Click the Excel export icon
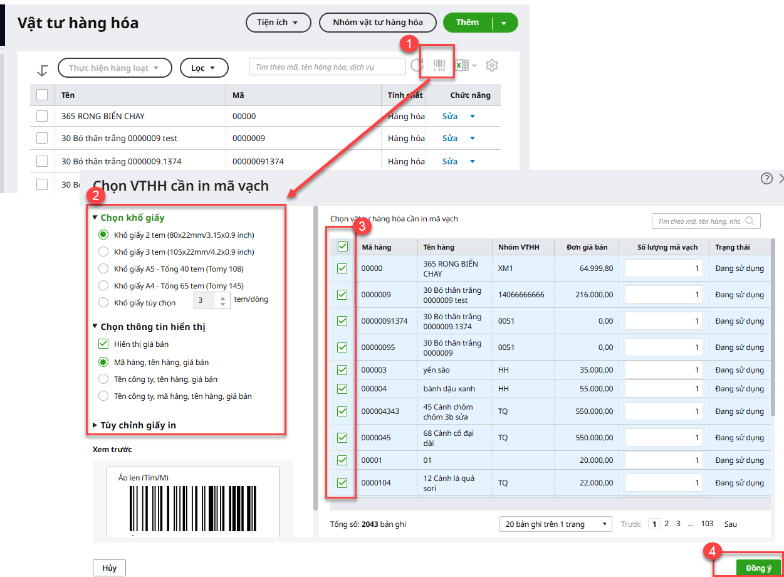The height and width of the screenshot is (577, 784). click(x=461, y=65)
